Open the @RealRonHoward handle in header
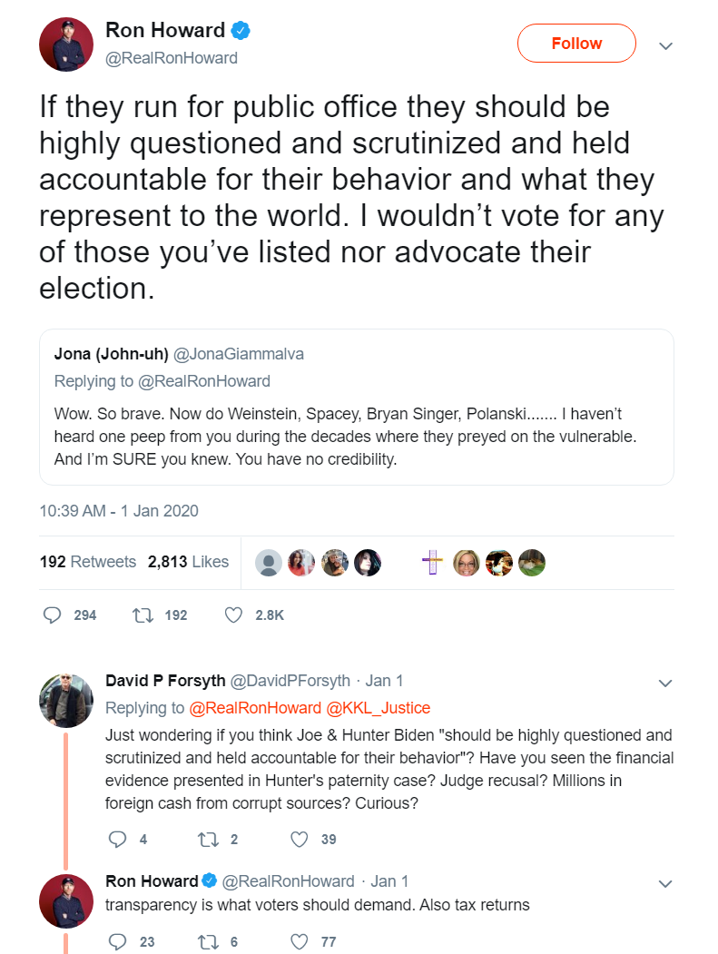 pos(172,58)
